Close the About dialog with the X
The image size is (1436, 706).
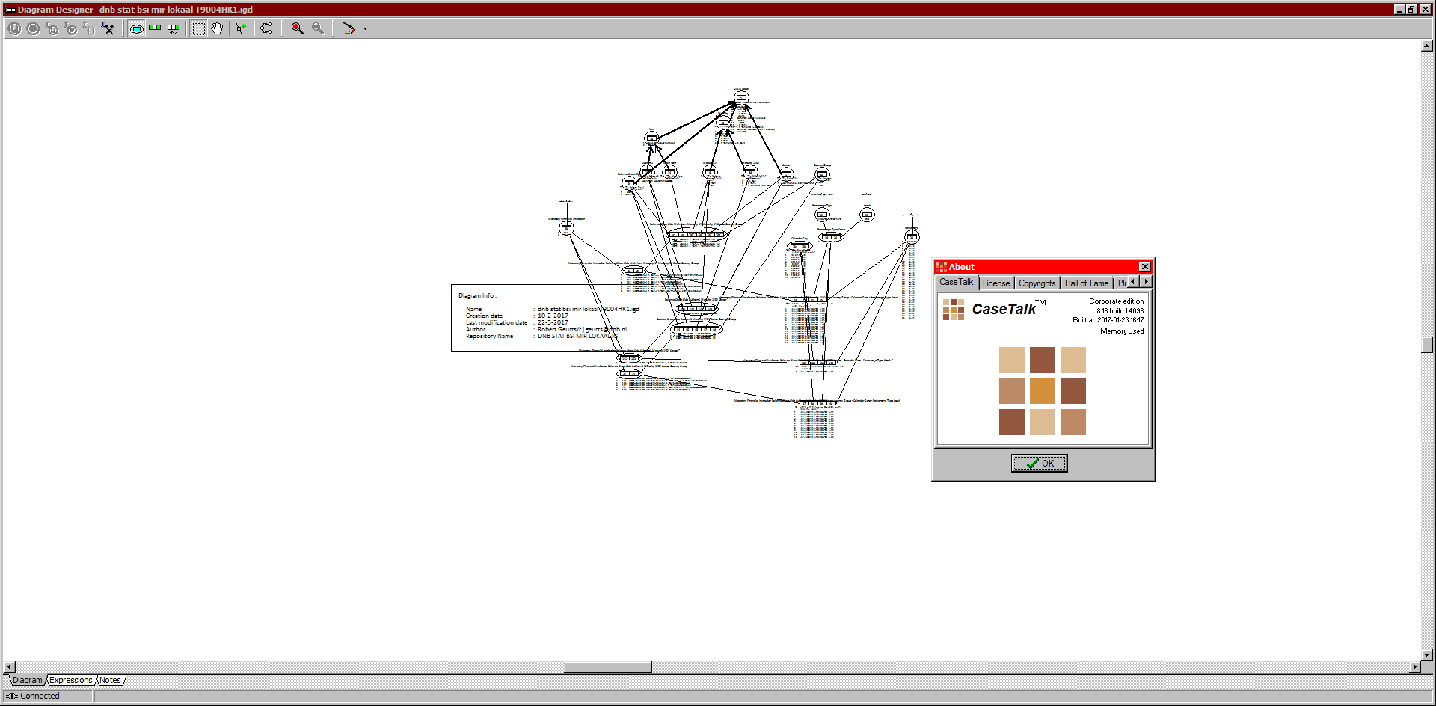[1144, 267]
